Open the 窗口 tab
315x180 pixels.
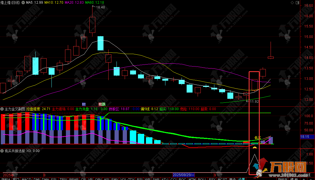click(16, 179)
